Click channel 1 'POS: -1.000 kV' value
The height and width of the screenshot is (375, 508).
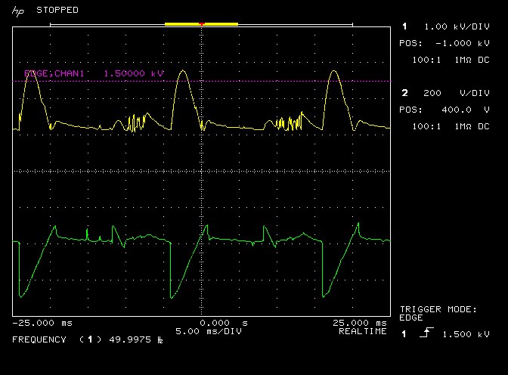[x=444, y=43]
